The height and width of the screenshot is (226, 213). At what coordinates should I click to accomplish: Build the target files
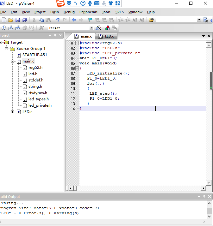pyautogui.click(x=11, y=28)
